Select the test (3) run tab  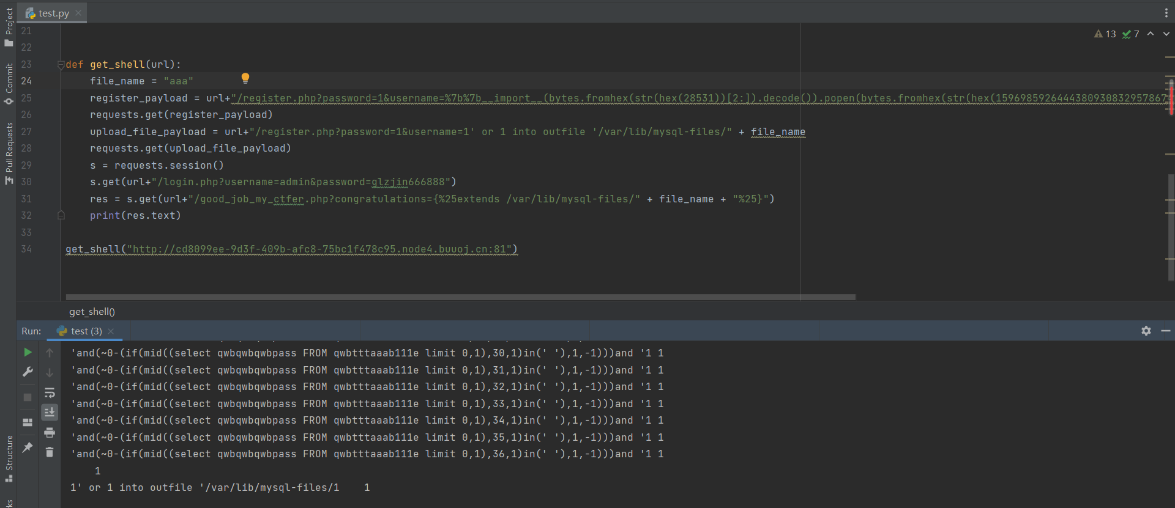pos(86,331)
